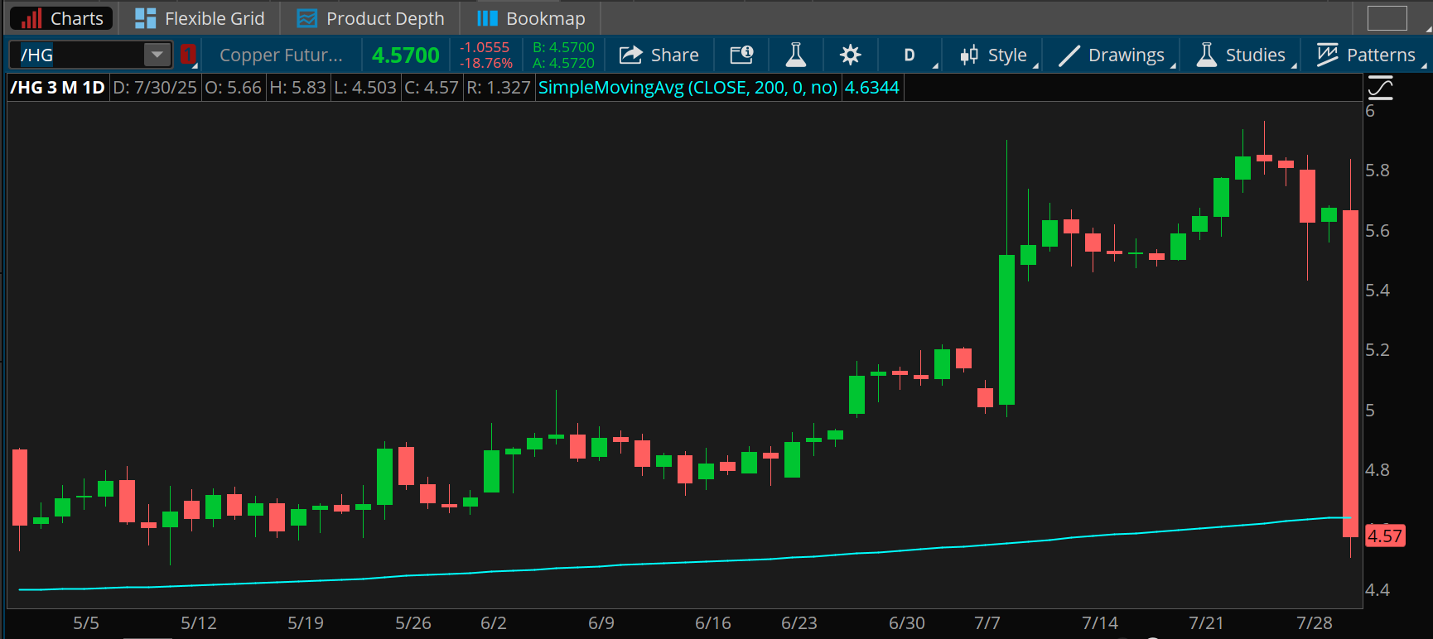Click the net change -1.0555 value

tap(485, 47)
